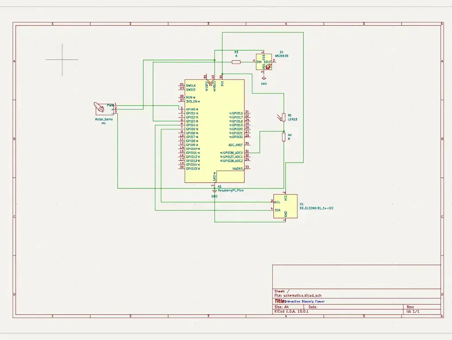Click the crosshair cursor marker at top left

[x=62, y=60]
